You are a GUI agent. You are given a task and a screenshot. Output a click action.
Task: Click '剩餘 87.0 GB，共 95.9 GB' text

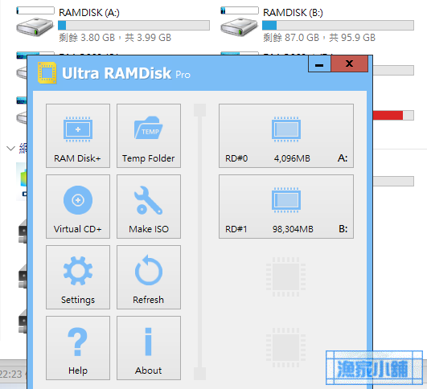(x=319, y=38)
